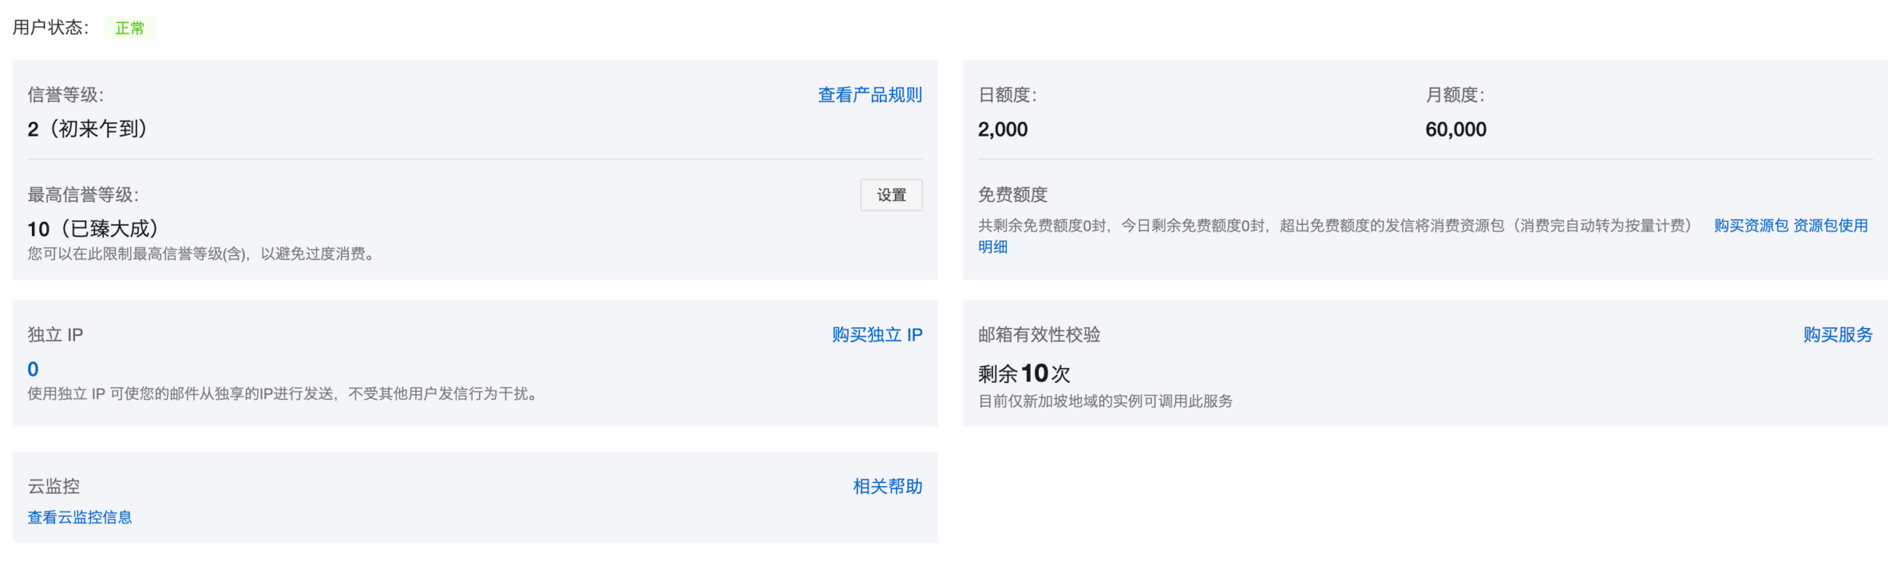Open 查看产品规则 product rules page
The height and width of the screenshot is (561, 1901).
pyautogui.click(x=869, y=94)
